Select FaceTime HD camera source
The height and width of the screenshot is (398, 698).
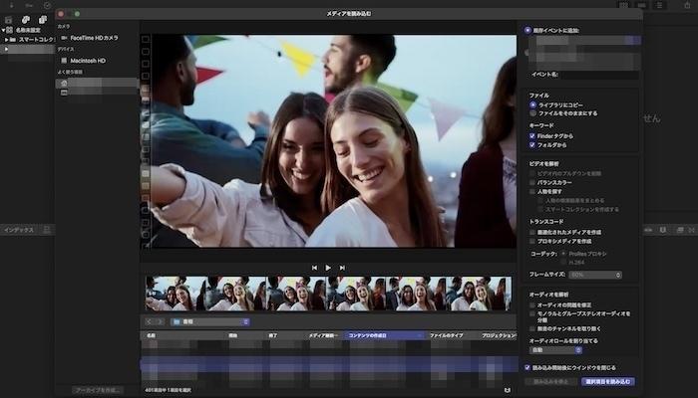(x=90, y=38)
